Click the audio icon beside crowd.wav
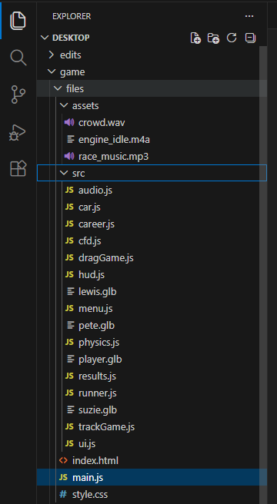This screenshot has height=504, width=277. tap(69, 122)
